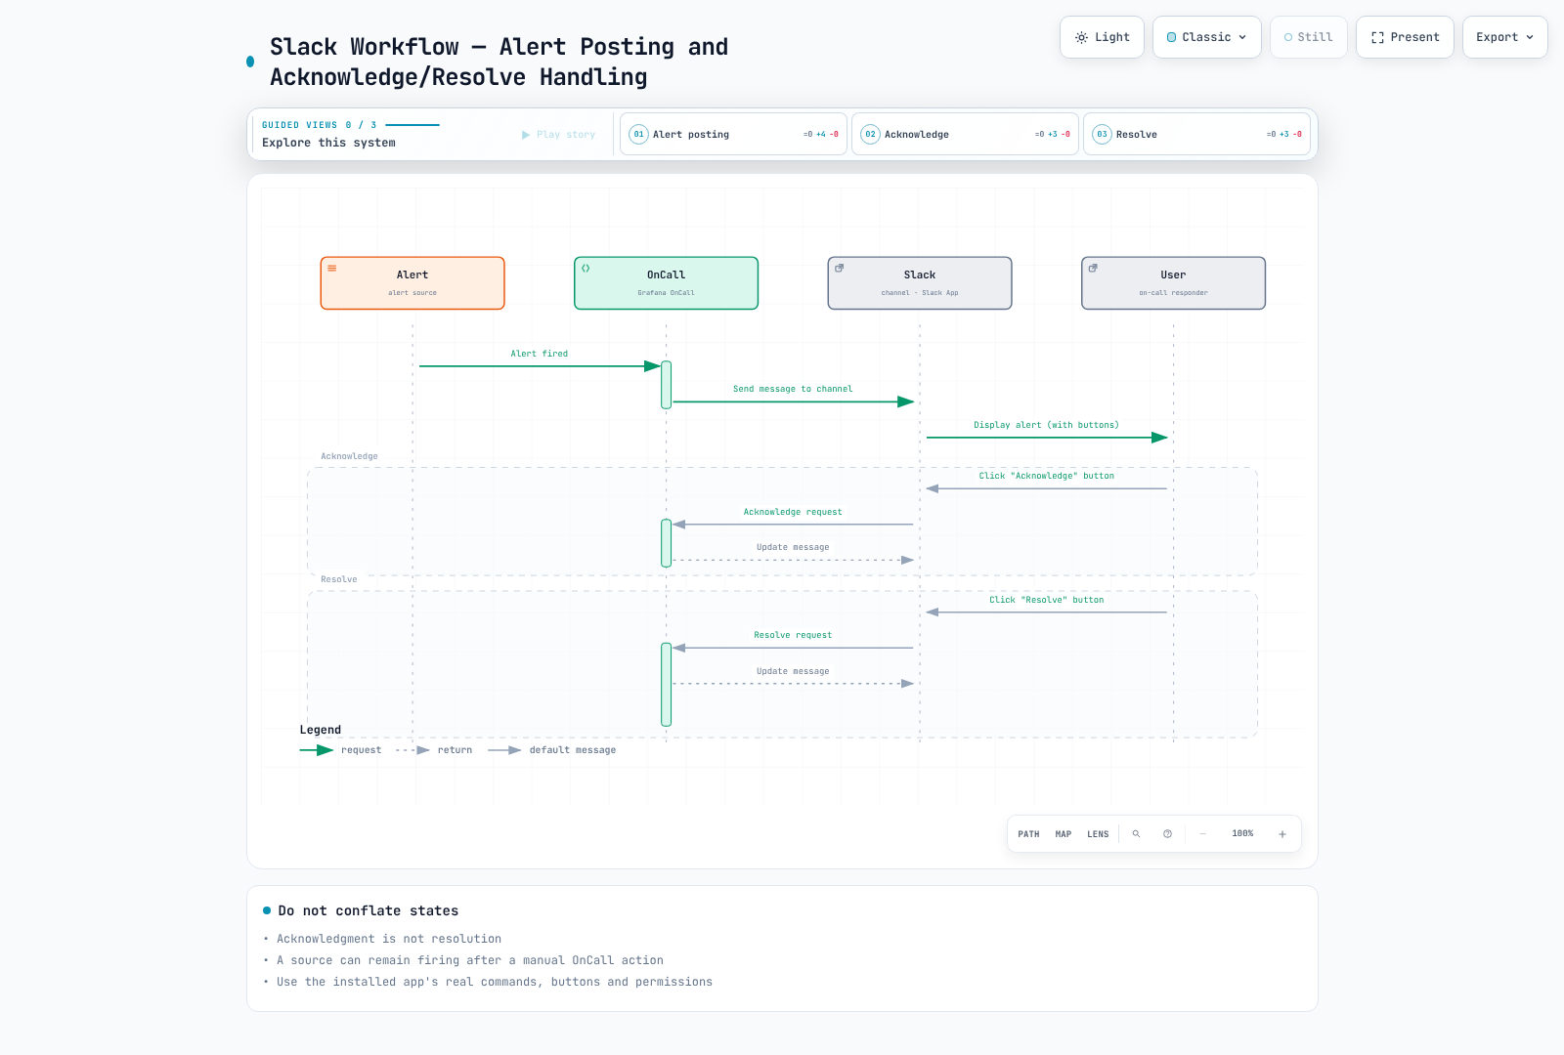Click the Resolve group frame label
Screen dimensions: 1564x1055
[x=339, y=579]
